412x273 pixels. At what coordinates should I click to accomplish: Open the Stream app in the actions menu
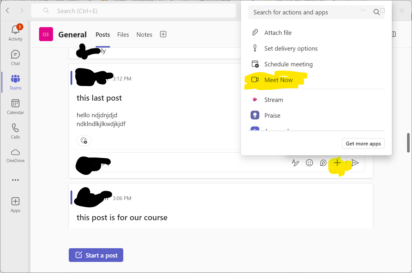(x=273, y=99)
